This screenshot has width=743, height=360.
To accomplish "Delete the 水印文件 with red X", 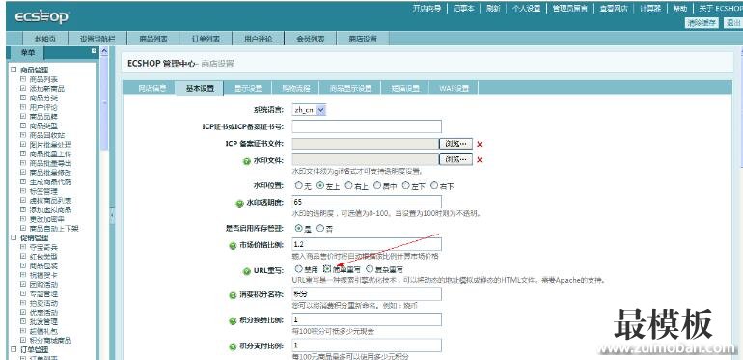I will click(480, 160).
